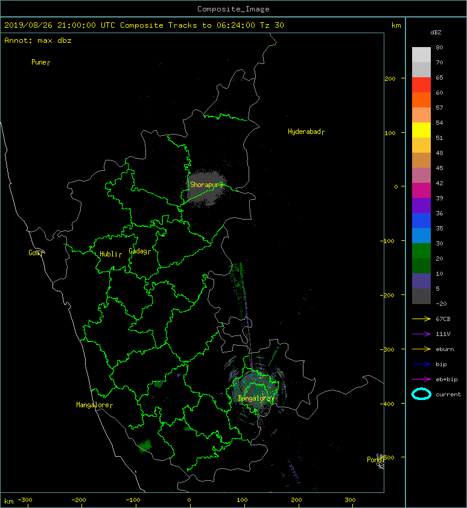This screenshot has height=508, width=467.
Task: Click the current legend label text
Action: (x=448, y=395)
